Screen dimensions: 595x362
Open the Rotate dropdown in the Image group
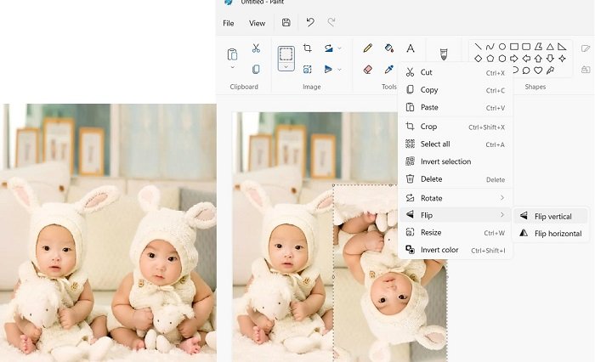pyautogui.click(x=340, y=70)
